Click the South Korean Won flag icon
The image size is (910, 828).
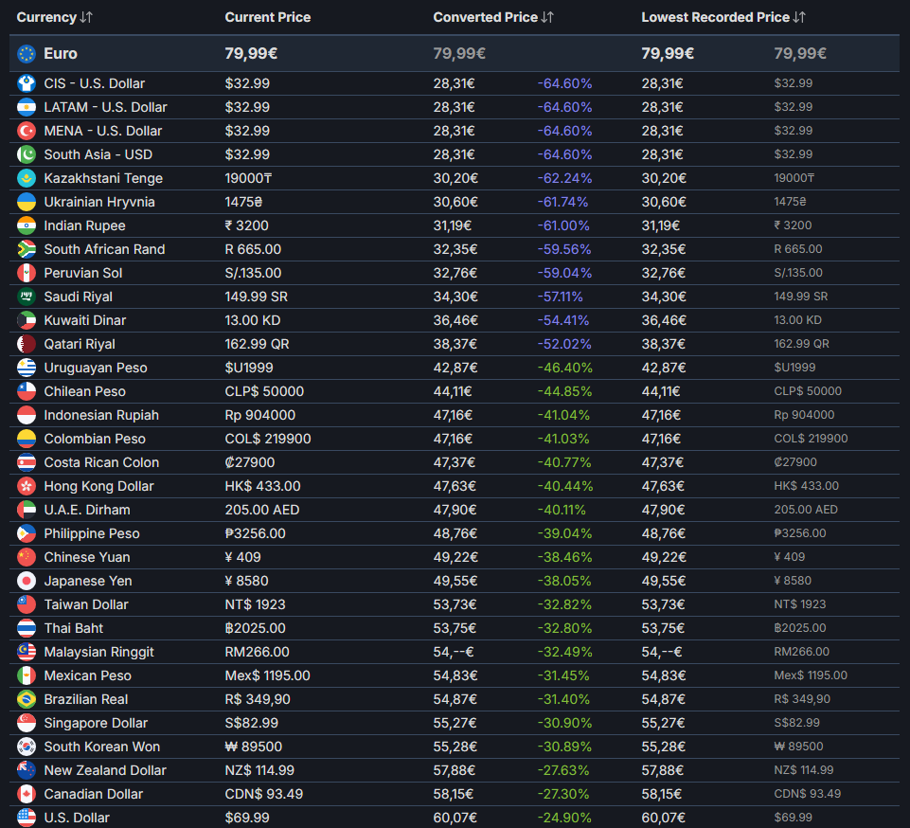point(27,747)
